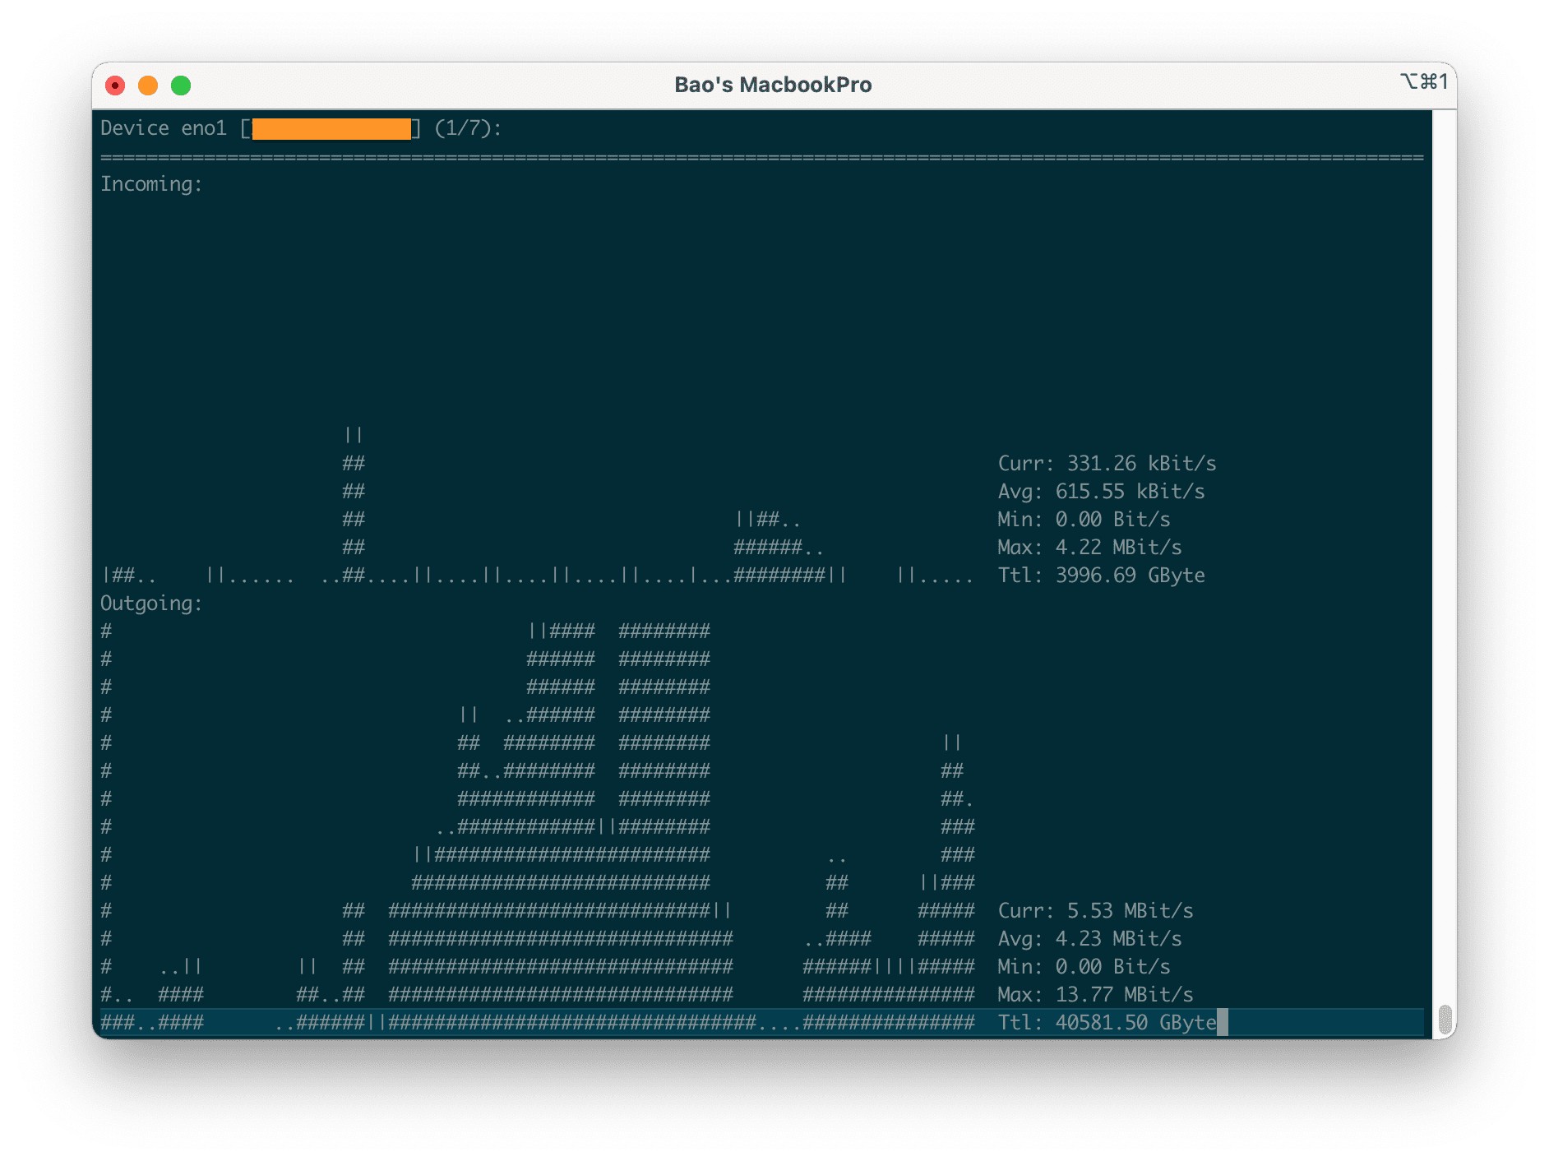This screenshot has height=1161, width=1549.
Task: Click the outgoing 'Max: 13.77 MBit/s' stat
Action: 1094,994
